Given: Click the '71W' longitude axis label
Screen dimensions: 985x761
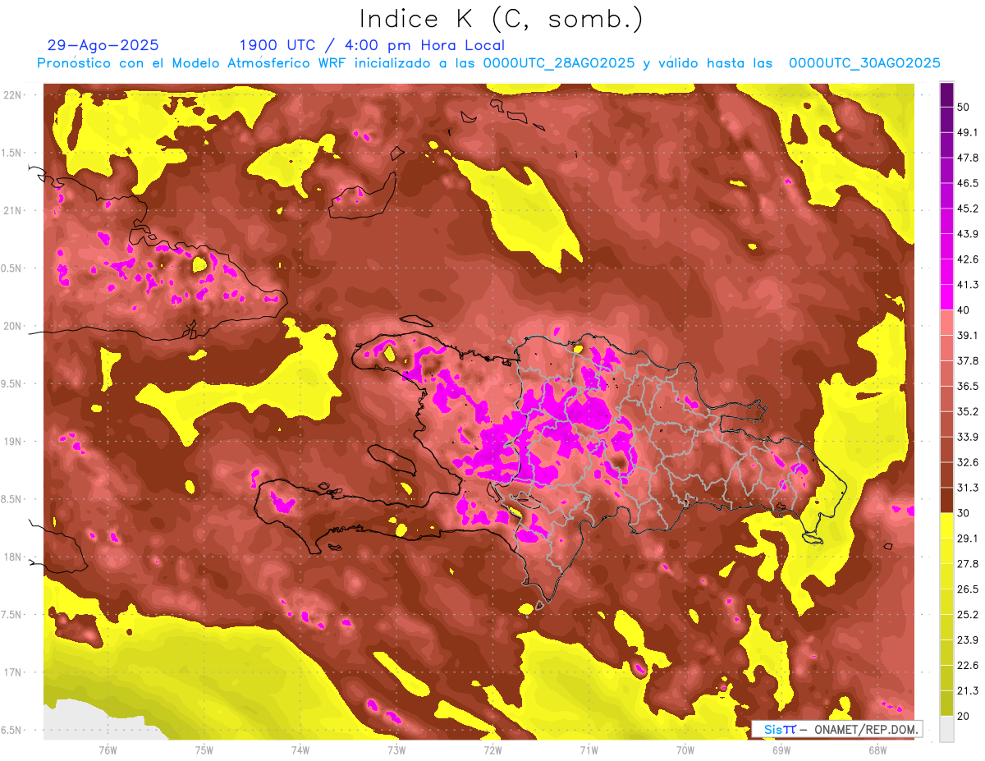Looking at the screenshot, I should click(589, 750).
